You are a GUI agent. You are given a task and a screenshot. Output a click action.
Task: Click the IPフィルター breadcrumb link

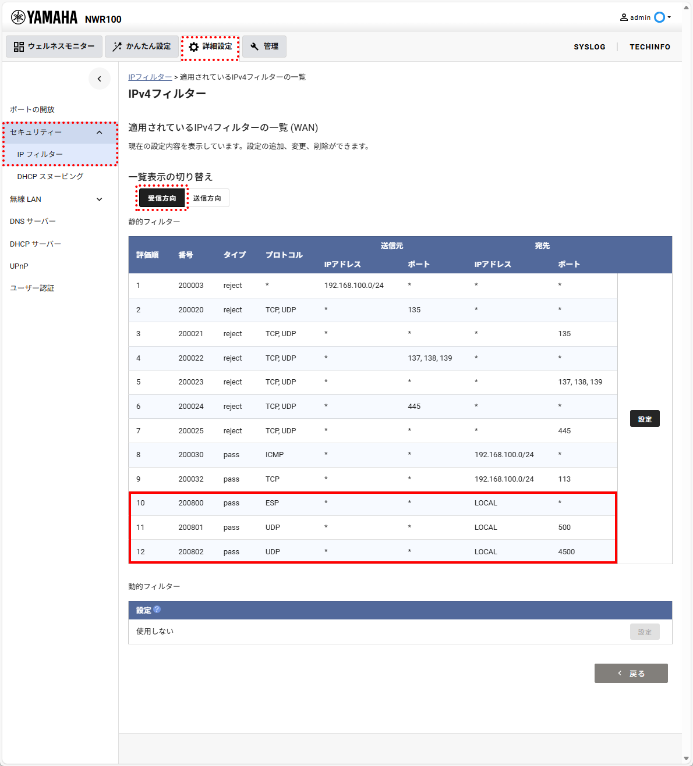[x=150, y=77]
